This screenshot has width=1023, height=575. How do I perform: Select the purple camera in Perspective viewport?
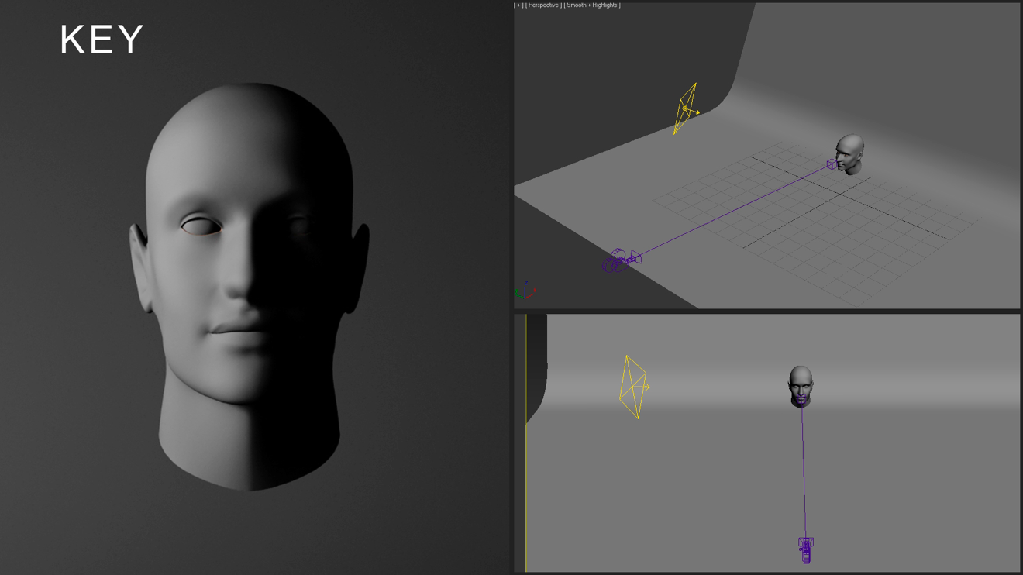pos(622,260)
